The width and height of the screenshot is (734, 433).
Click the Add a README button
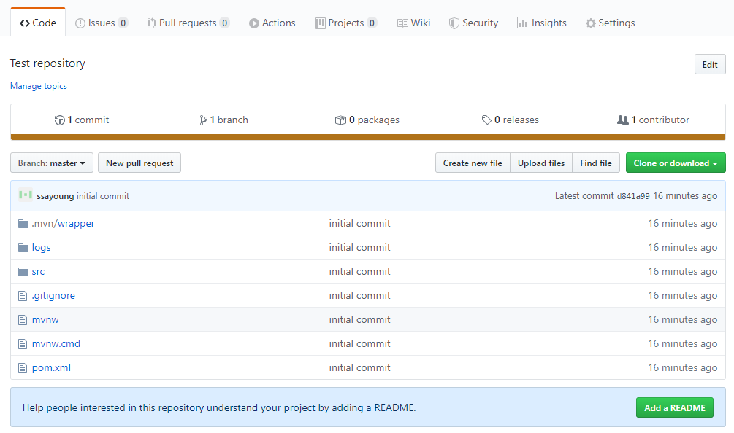pyautogui.click(x=675, y=407)
